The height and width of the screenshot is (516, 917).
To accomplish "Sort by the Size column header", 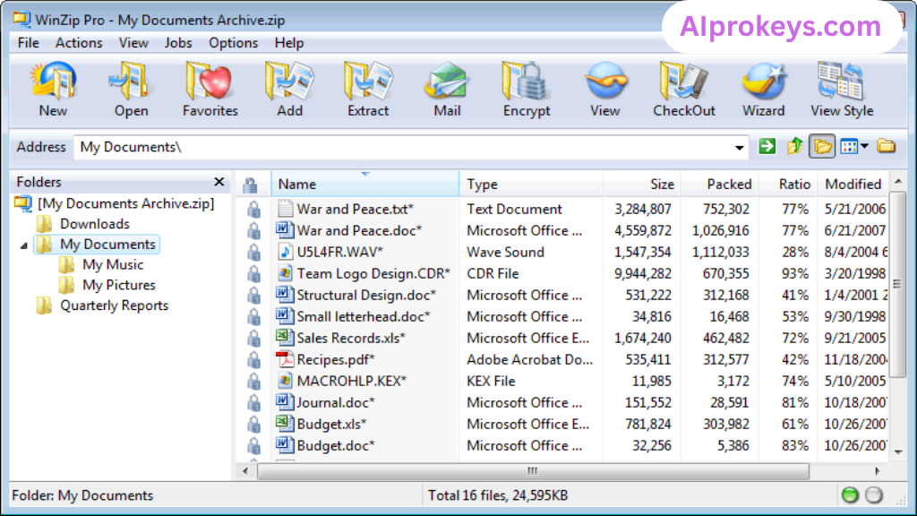I will tap(641, 185).
